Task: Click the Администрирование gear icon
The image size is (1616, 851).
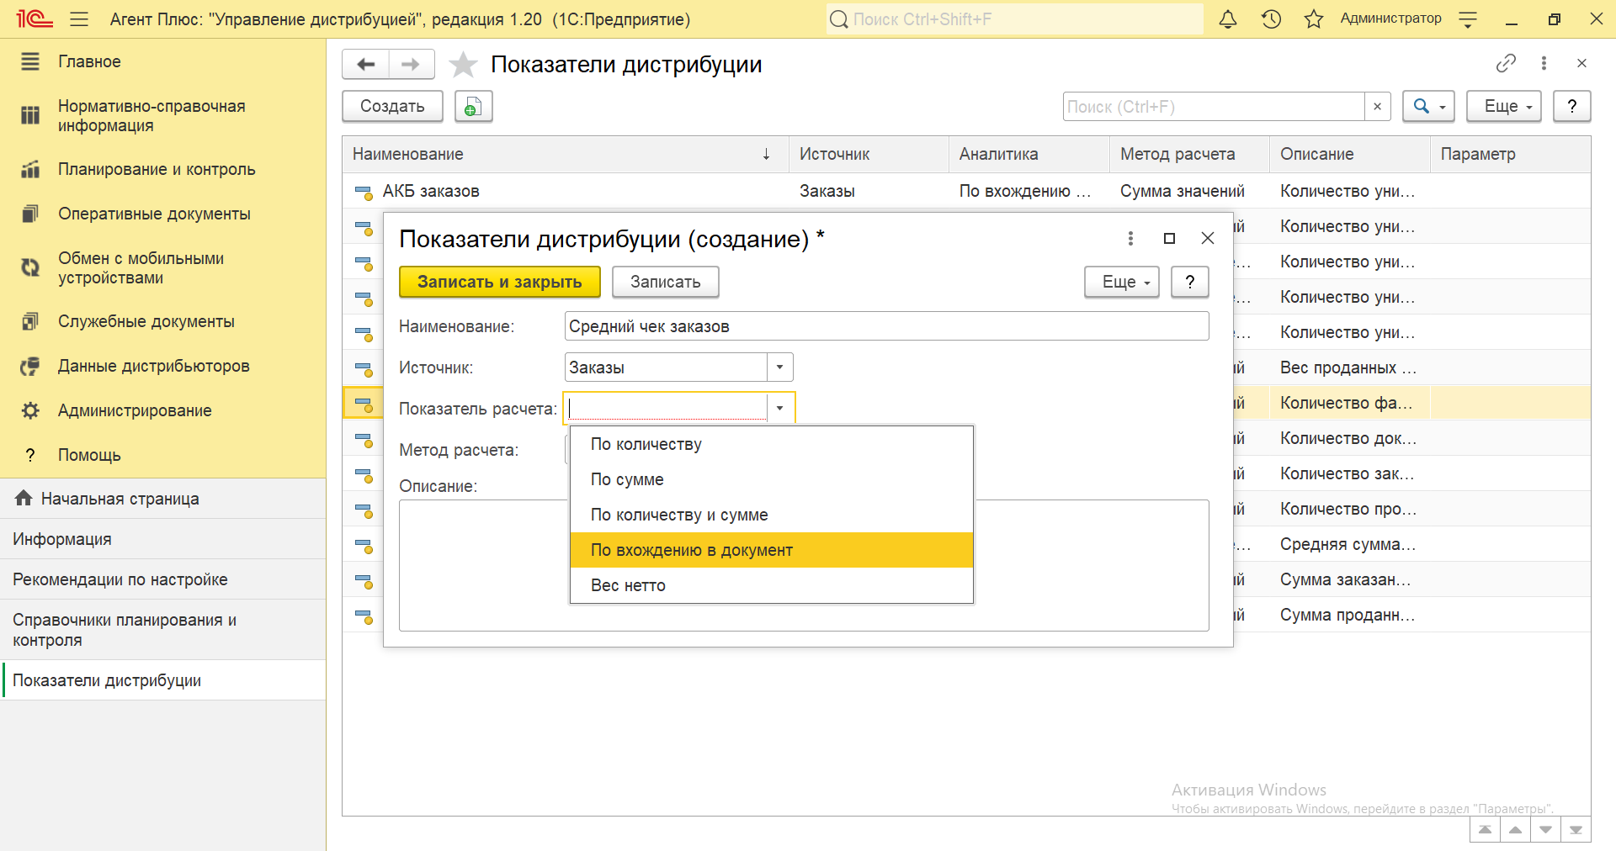Action: pyautogui.click(x=30, y=411)
